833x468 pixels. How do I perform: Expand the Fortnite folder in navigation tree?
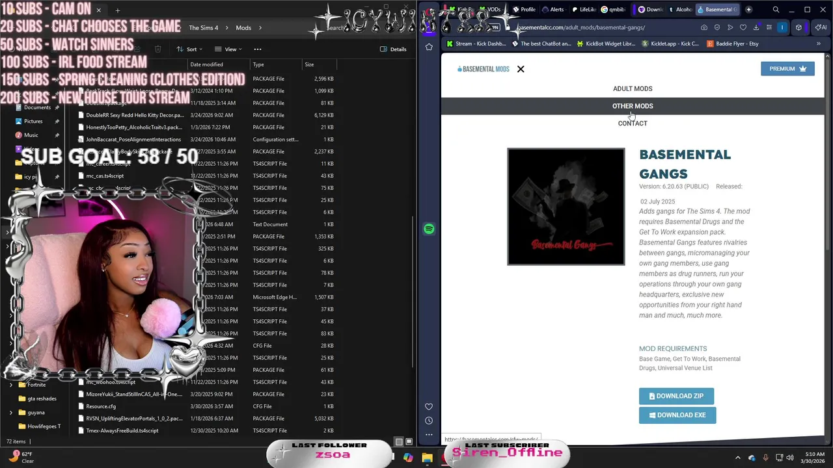[x=11, y=385]
